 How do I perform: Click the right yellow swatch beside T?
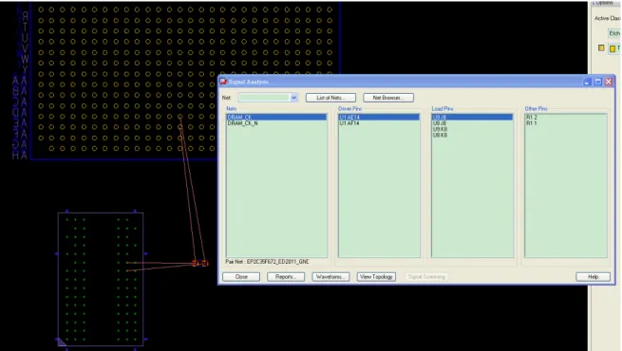click(x=613, y=48)
